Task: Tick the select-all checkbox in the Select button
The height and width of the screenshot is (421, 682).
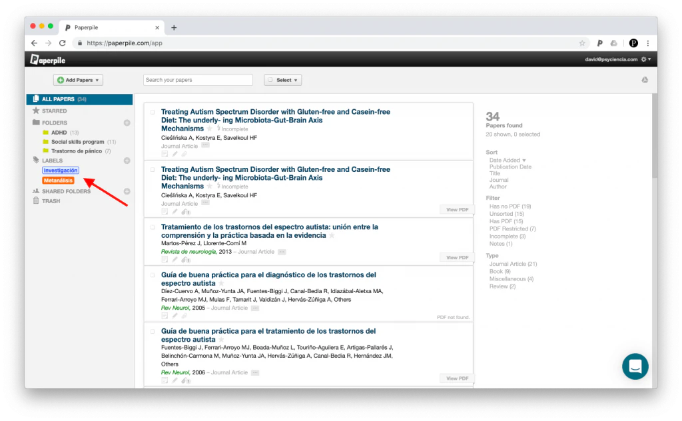Action: click(x=270, y=80)
